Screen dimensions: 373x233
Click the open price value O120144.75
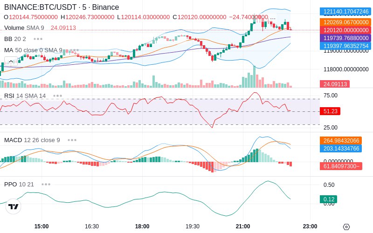click(x=31, y=17)
